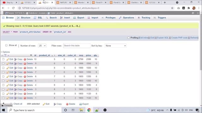This screenshot has width=202, height=113.
Task: Open the Browse tab
Action: click(8, 18)
